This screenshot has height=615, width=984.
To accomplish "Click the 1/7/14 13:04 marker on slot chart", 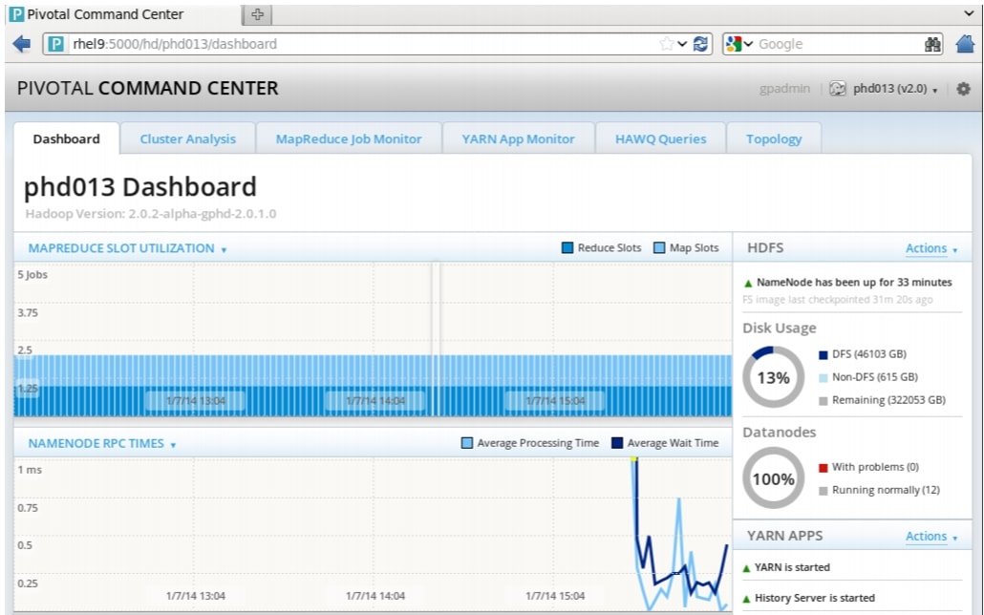I will 196,400.
